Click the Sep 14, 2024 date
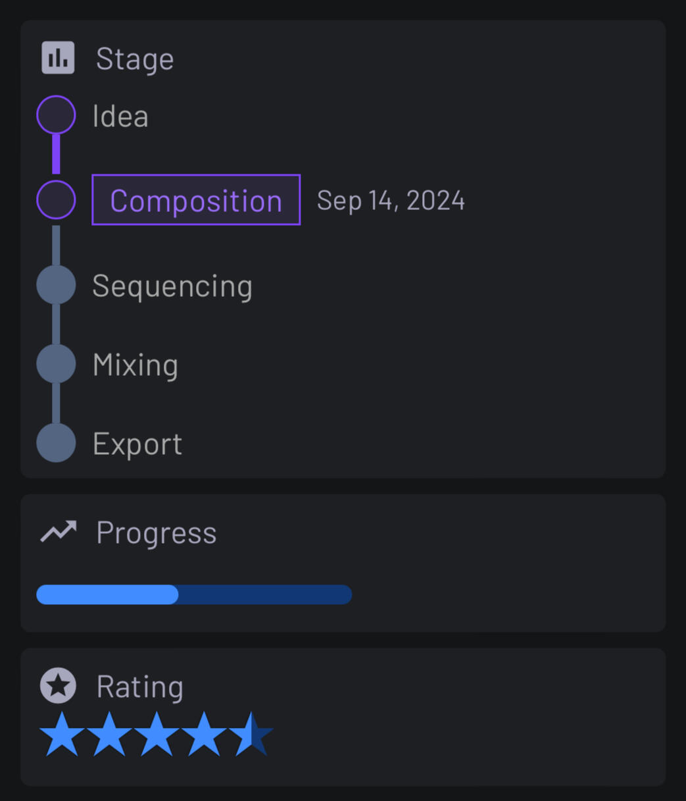 click(391, 200)
